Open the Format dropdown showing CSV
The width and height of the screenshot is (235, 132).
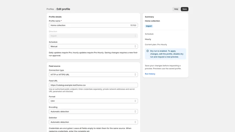[x=93, y=101]
